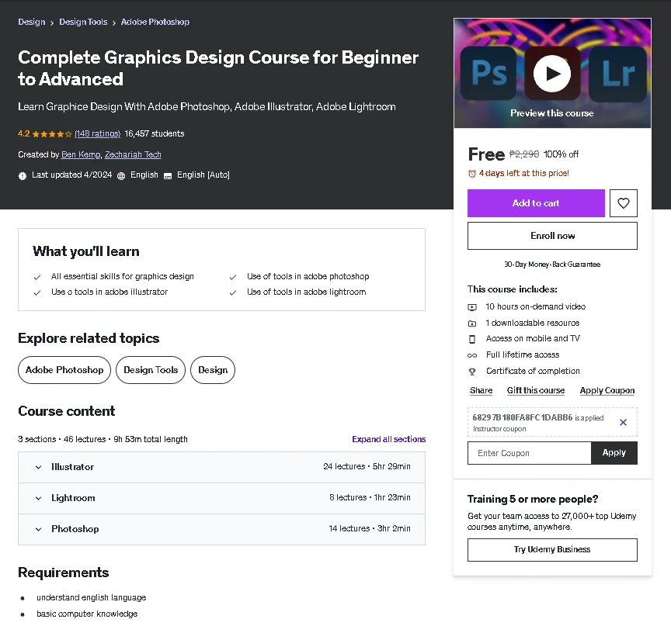Click the Apply coupon button
The image size is (671, 633).
click(x=614, y=453)
